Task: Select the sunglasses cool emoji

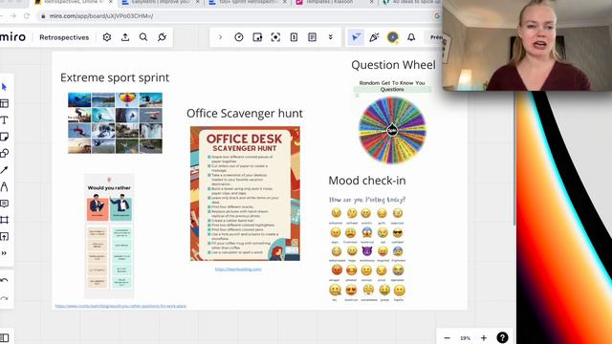Action: [x=398, y=232]
